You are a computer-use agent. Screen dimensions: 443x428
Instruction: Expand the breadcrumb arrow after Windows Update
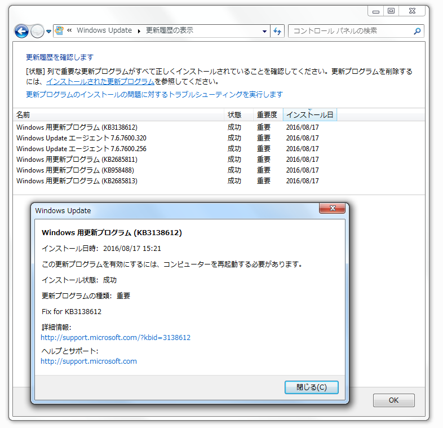pyautogui.click(x=139, y=31)
